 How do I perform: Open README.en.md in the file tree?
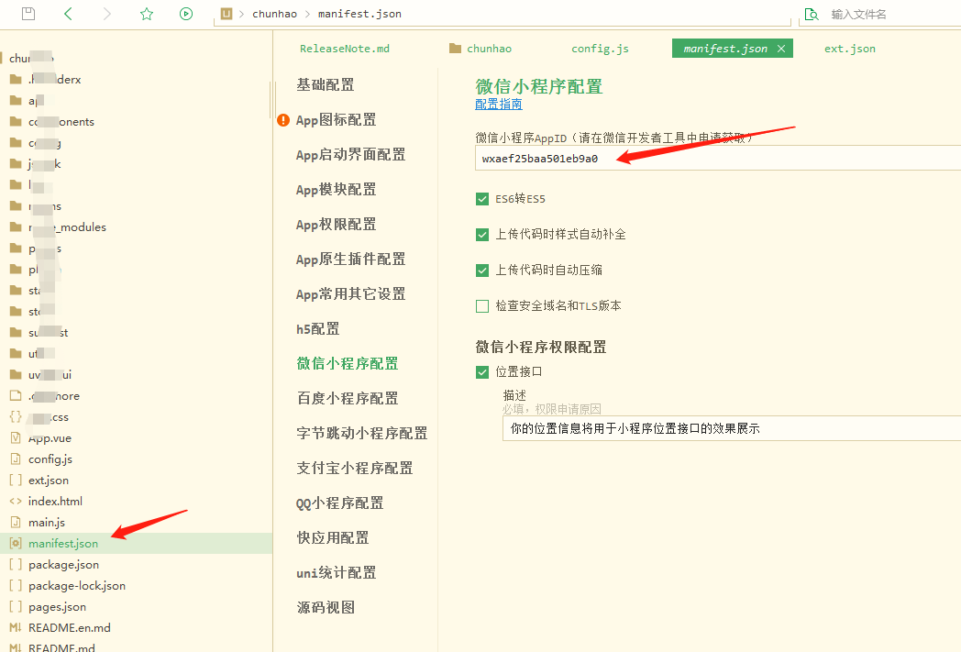[x=70, y=628]
